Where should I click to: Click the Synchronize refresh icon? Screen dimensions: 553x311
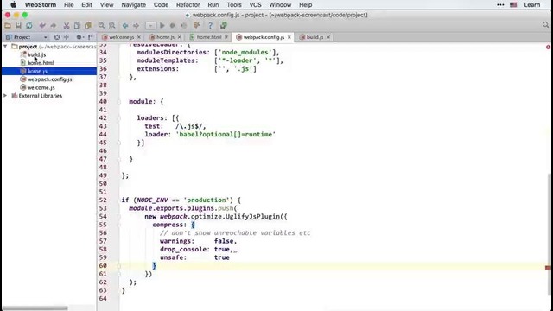(29, 25)
